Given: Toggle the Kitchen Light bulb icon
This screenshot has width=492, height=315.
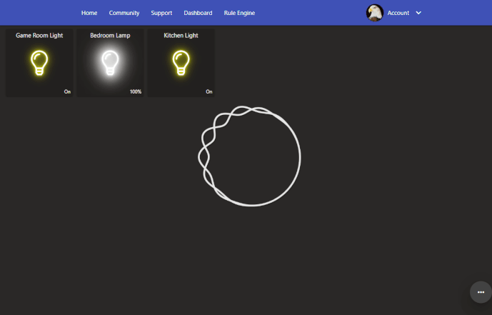Looking at the screenshot, I should (x=181, y=63).
